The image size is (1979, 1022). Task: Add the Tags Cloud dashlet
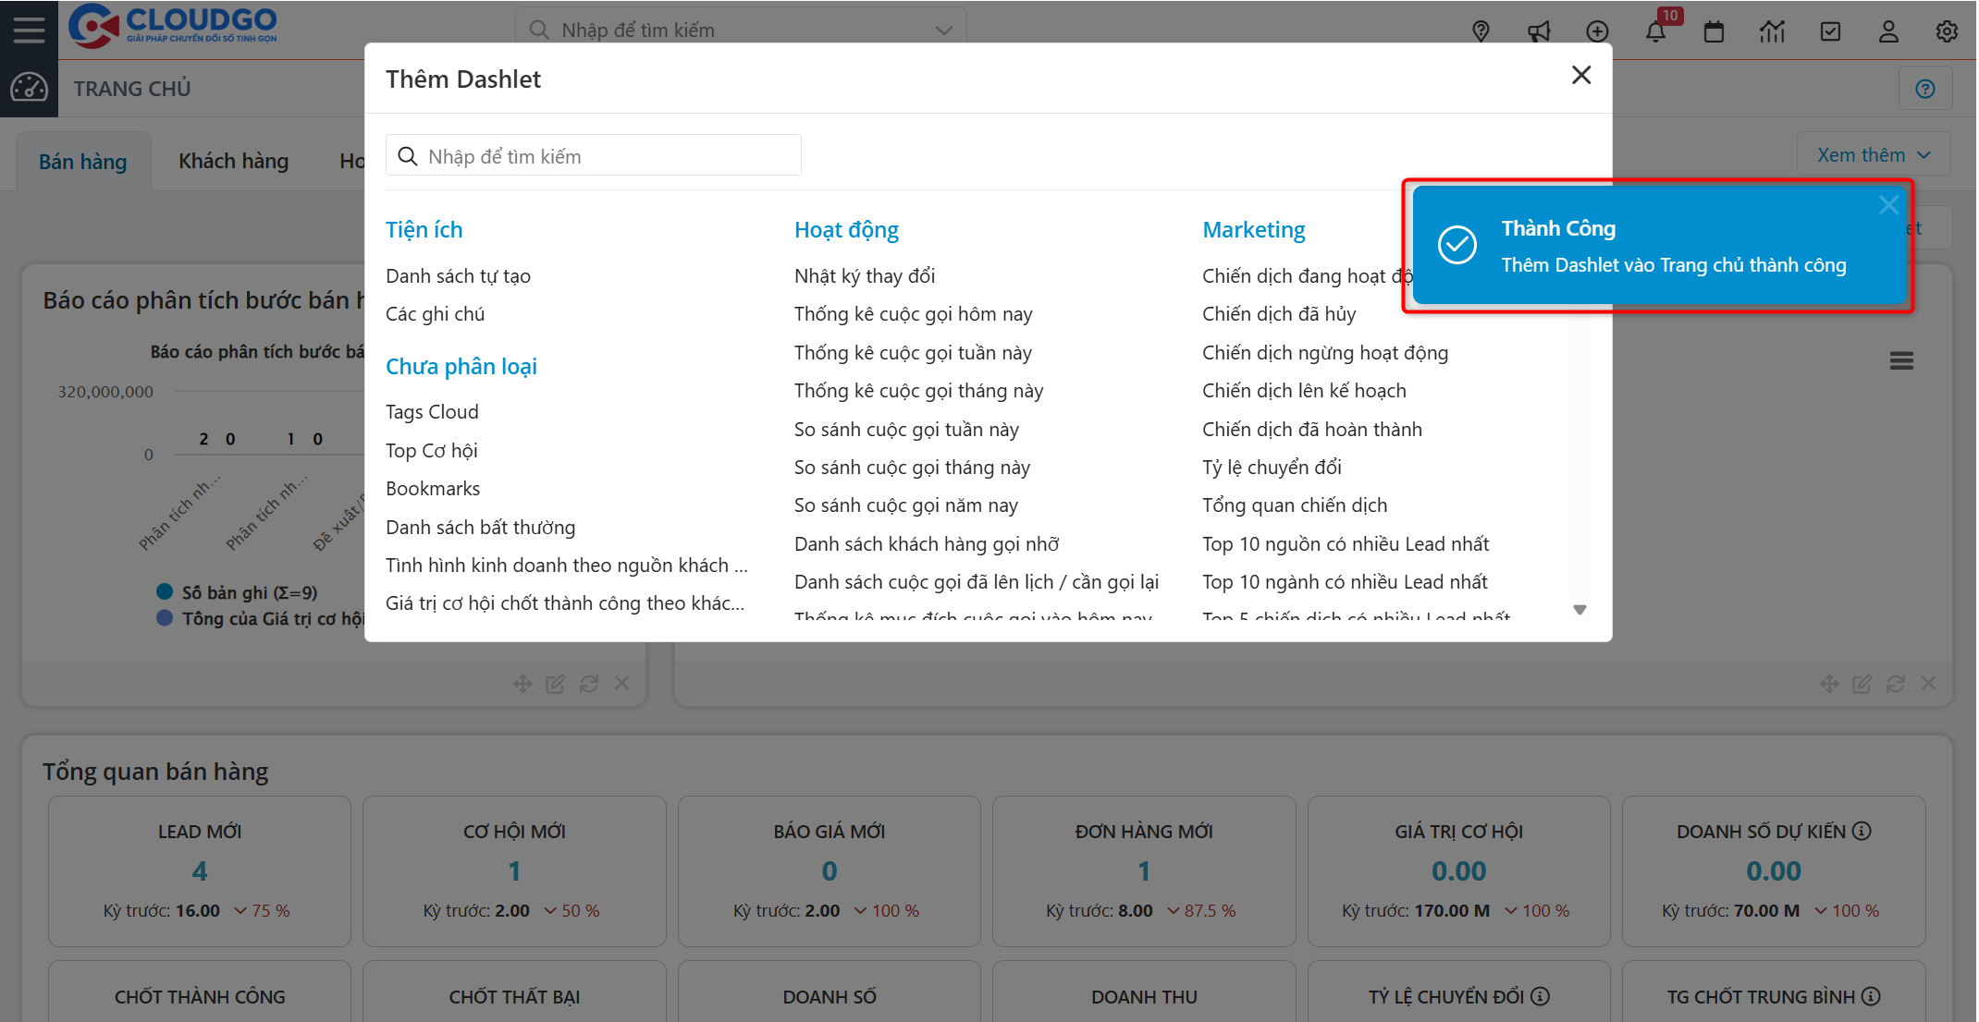(432, 411)
